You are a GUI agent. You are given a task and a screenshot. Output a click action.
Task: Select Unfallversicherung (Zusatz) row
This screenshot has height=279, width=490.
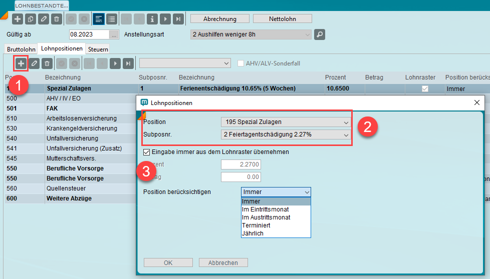[70, 148]
